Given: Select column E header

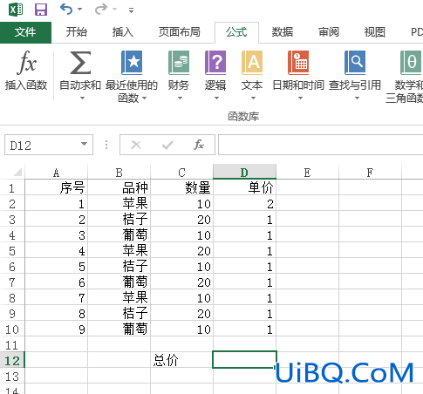Looking at the screenshot, I should click(x=307, y=173).
